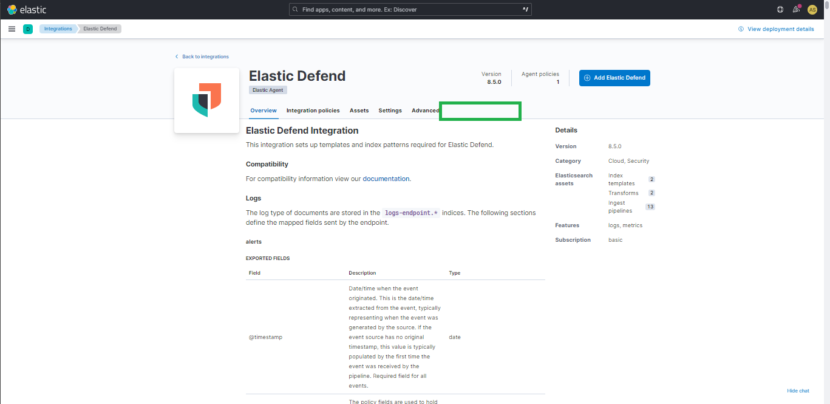Switch to the Assets tab
This screenshot has width=830, height=404.
click(359, 111)
